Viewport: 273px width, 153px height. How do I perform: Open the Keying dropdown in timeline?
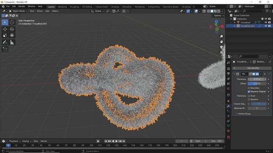(x=26, y=141)
